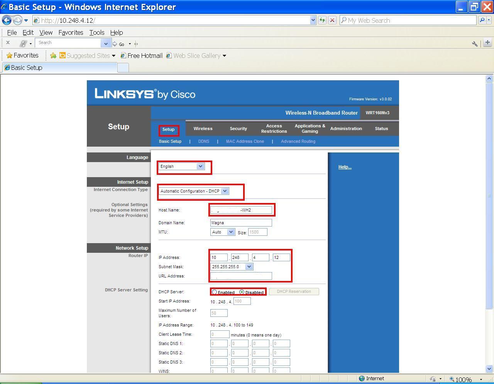Image resolution: width=494 pixels, height=384 pixels.
Task: Open the Status tab
Action: click(381, 129)
